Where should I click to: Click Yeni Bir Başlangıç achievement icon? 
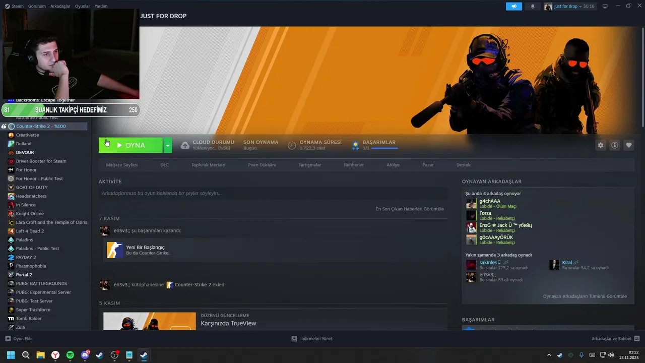pyautogui.click(x=115, y=250)
